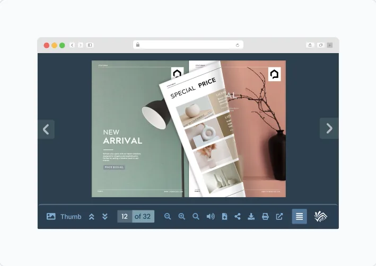This screenshot has height=266, width=376.
Task: Open search with plain magnifier icon
Action: coord(196,216)
